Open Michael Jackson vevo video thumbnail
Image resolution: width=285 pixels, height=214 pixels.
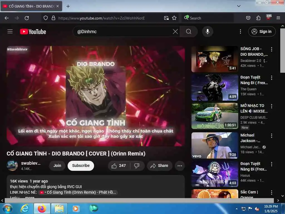pos(215,145)
